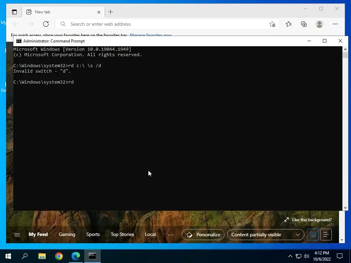Click the Edge forward arrow

click(x=31, y=24)
